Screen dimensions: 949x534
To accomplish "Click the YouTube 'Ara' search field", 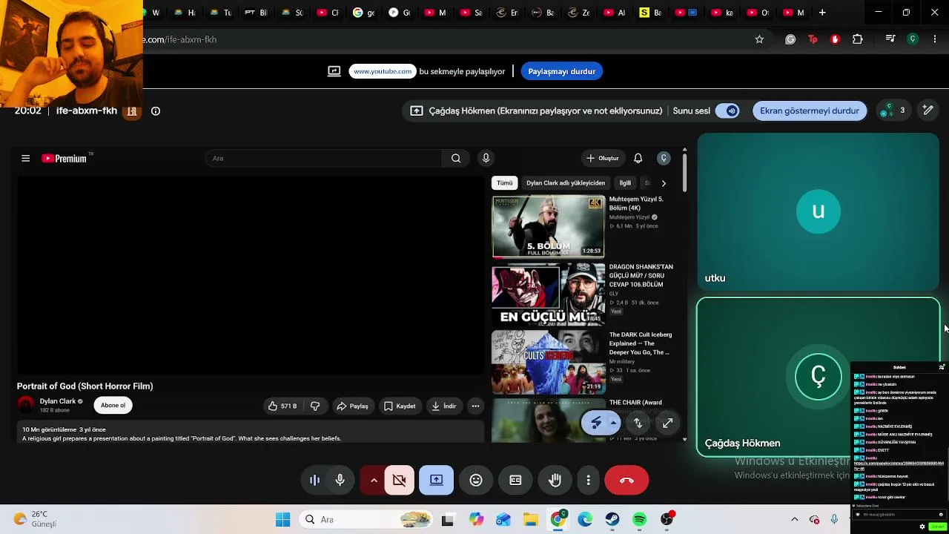I will pos(324,158).
